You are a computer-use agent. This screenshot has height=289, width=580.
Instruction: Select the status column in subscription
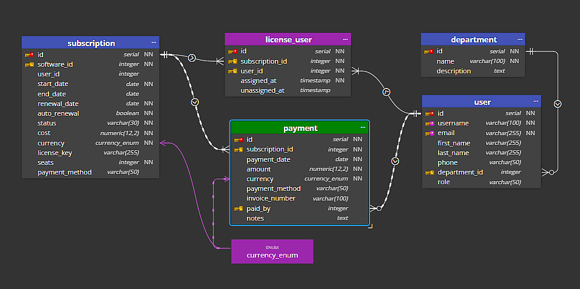coord(90,123)
